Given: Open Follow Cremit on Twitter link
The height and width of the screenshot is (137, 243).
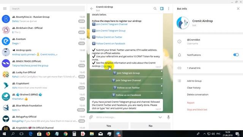Looking at the screenshot, I should 109,37.
